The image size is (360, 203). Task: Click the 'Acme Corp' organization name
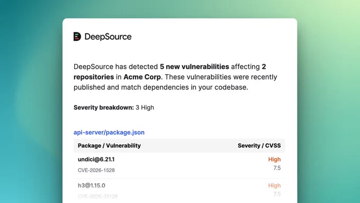142,77
